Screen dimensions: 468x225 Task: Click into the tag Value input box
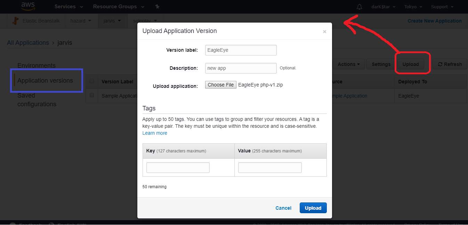270,167
